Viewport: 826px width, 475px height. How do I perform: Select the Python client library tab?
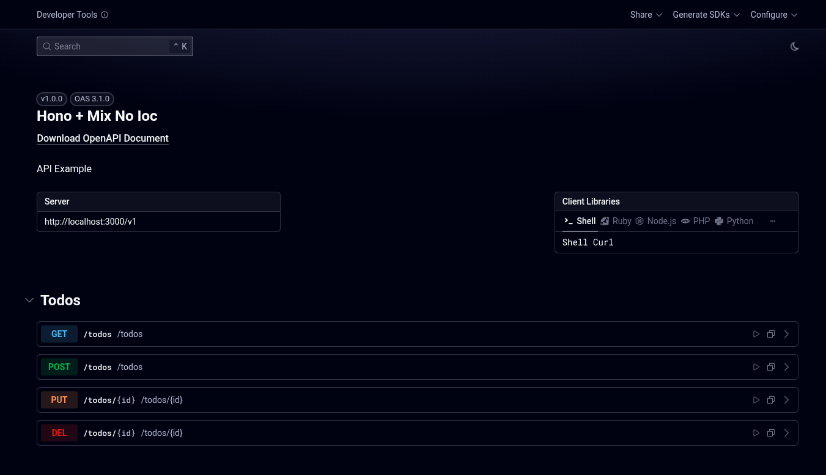734,221
